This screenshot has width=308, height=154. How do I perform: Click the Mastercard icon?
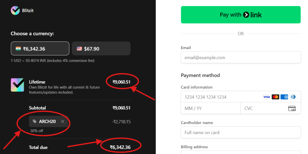pyautogui.click(x=275, y=97)
